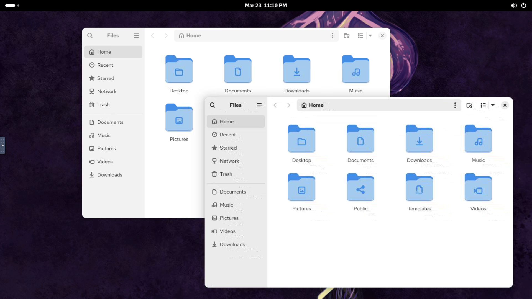Open system volume indicator in top bar
532x299 pixels.
coord(514,6)
